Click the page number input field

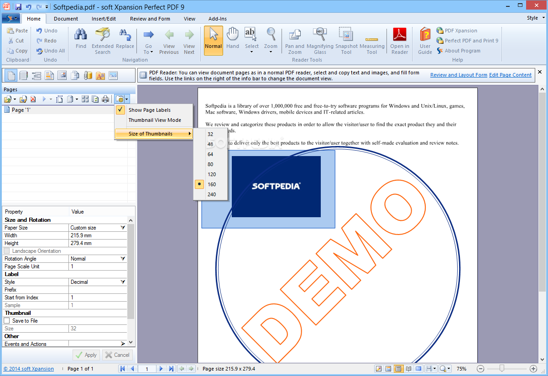(x=146, y=369)
